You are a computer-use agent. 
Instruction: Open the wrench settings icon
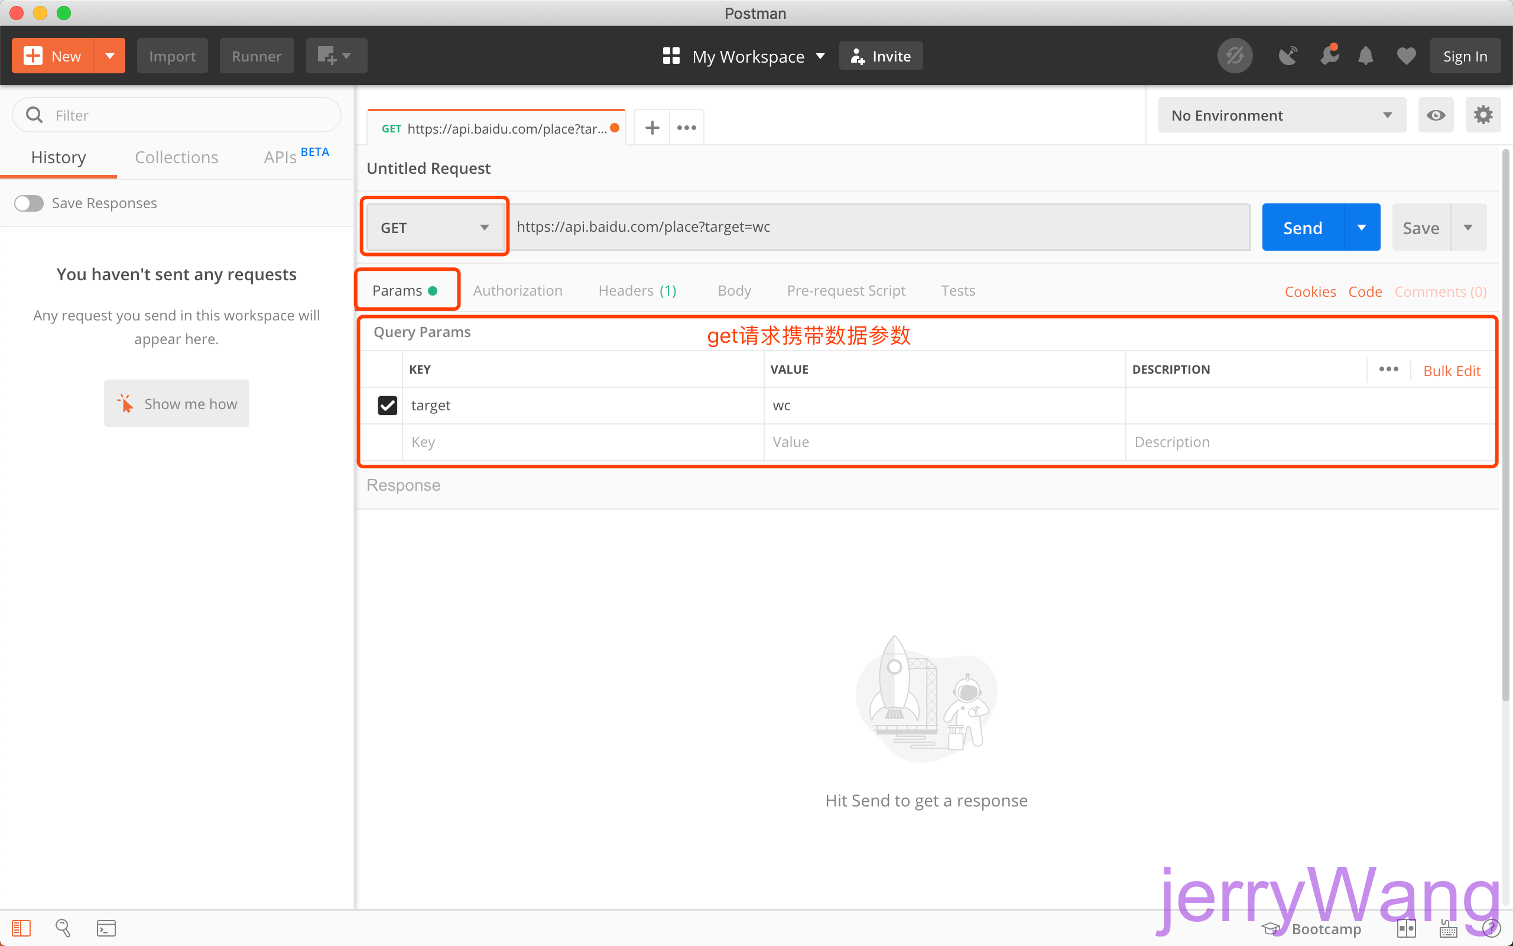(x=1329, y=56)
